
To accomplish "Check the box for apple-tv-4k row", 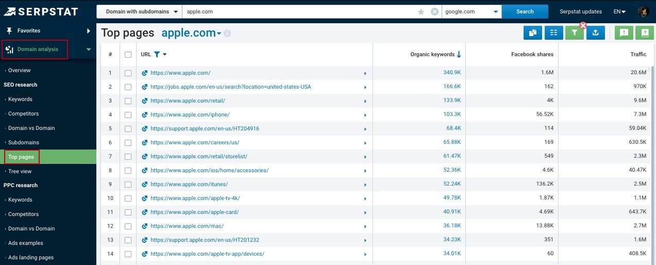I will (128, 198).
